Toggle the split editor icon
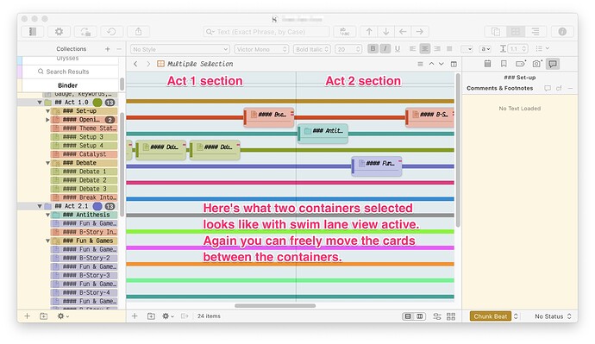 point(454,64)
